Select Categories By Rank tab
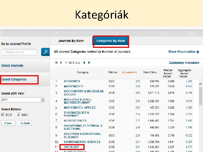 tap(111, 41)
